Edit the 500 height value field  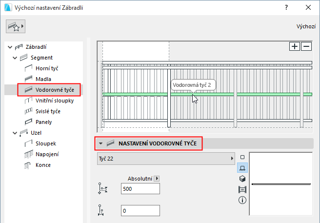pos(140,189)
